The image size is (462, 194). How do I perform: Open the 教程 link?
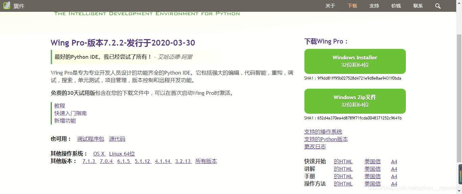pos(60,106)
